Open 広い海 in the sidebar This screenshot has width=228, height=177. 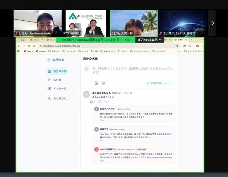(x=54, y=80)
